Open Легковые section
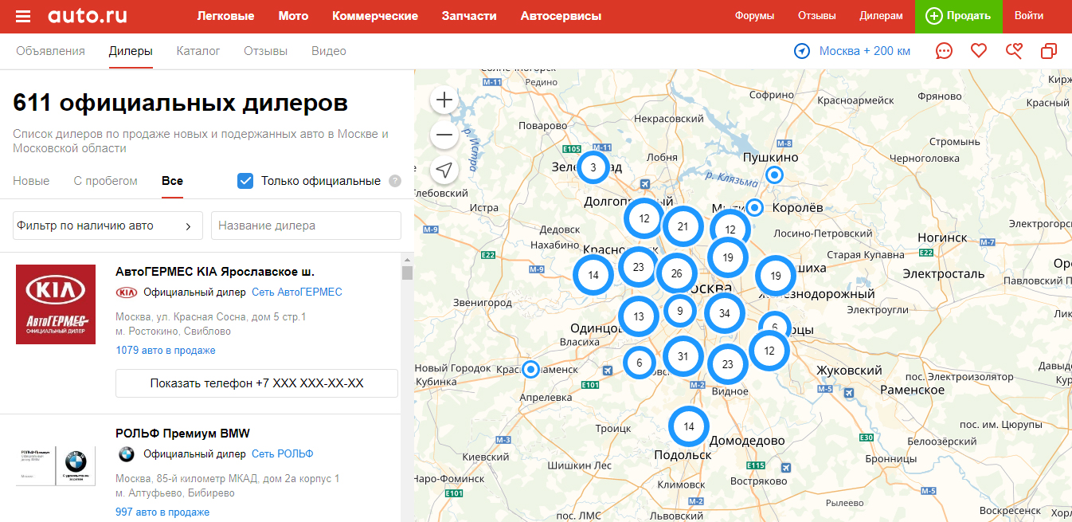 pyautogui.click(x=225, y=16)
